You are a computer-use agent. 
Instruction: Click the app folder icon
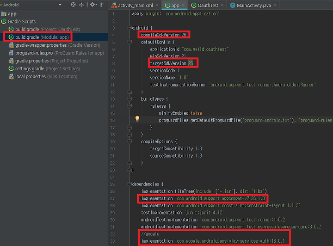click(x=4, y=14)
